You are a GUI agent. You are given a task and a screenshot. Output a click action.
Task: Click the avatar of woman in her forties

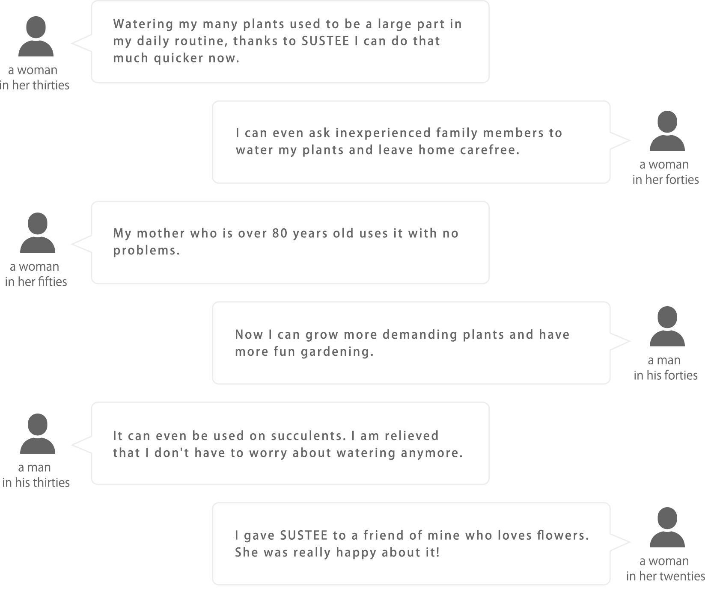coord(667,131)
